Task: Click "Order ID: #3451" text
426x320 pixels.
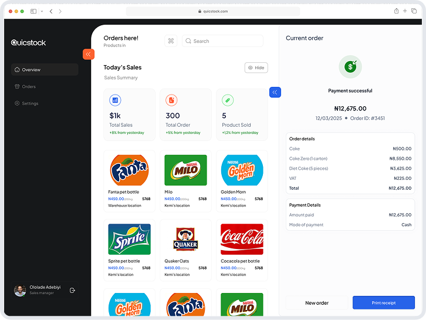Action: click(367, 118)
